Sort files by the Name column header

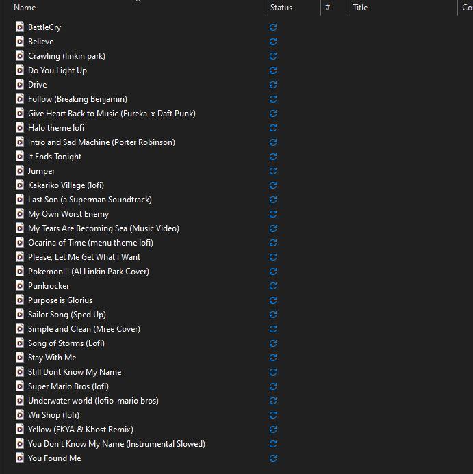coord(25,8)
